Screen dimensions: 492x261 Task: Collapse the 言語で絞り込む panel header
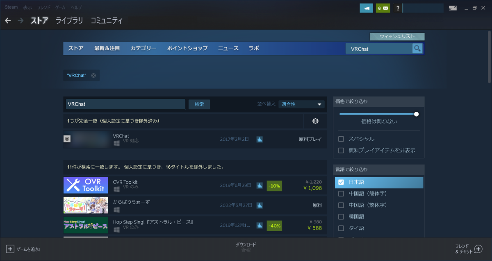tap(379, 169)
